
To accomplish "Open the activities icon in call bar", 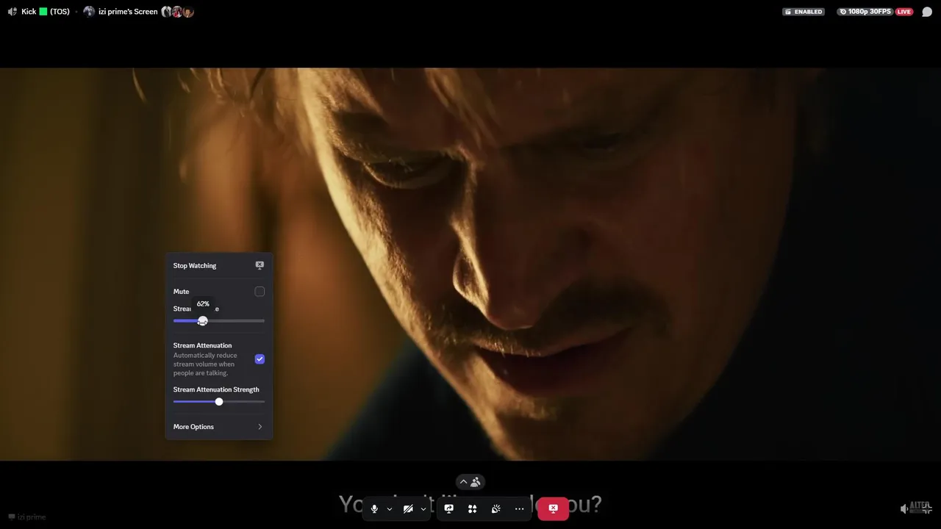I will (473, 508).
